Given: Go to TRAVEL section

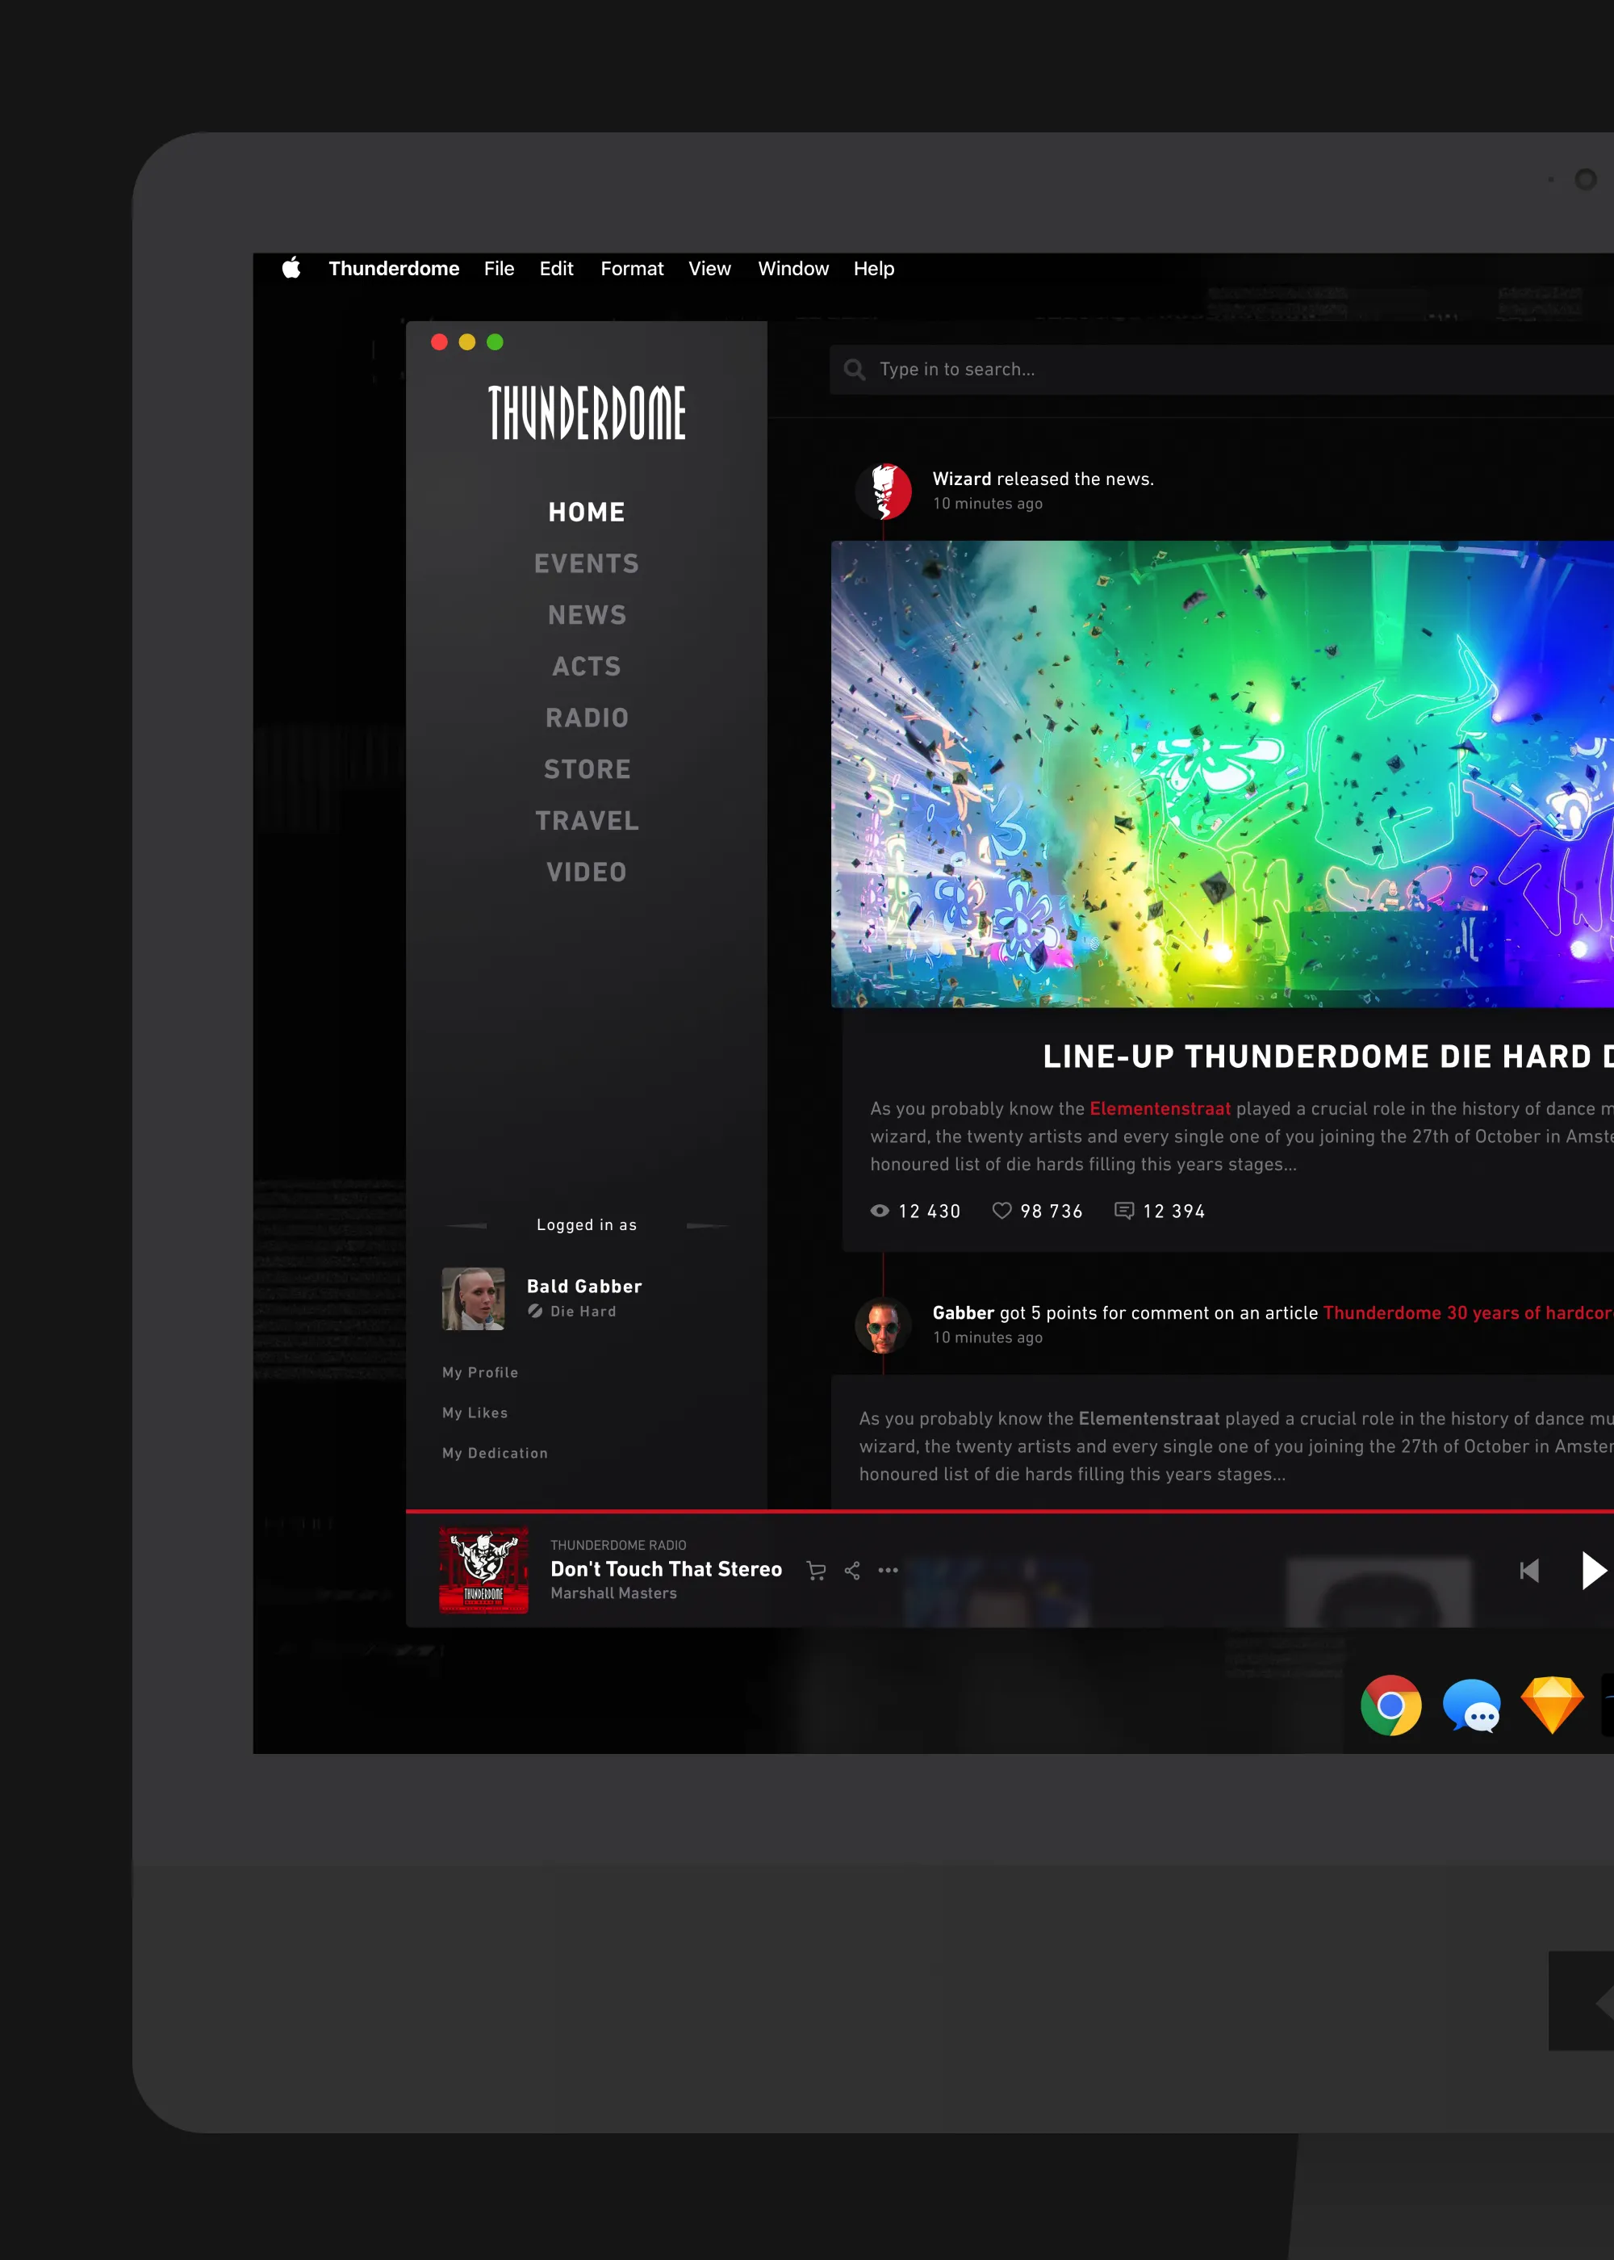Looking at the screenshot, I should tap(587, 821).
